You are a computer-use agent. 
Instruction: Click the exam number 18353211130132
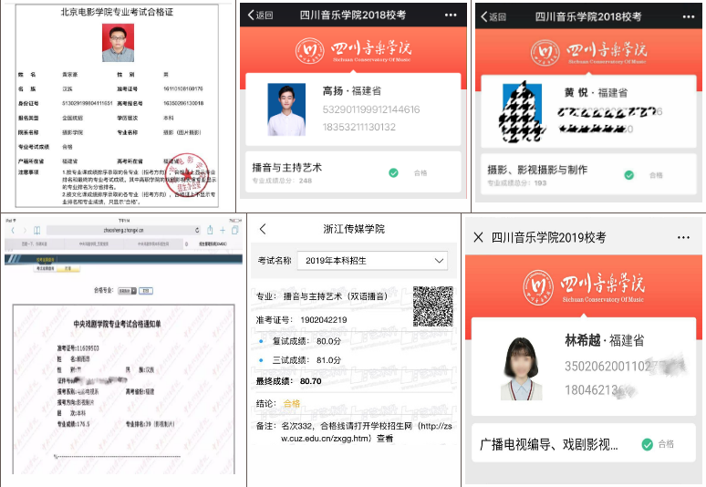(358, 127)
